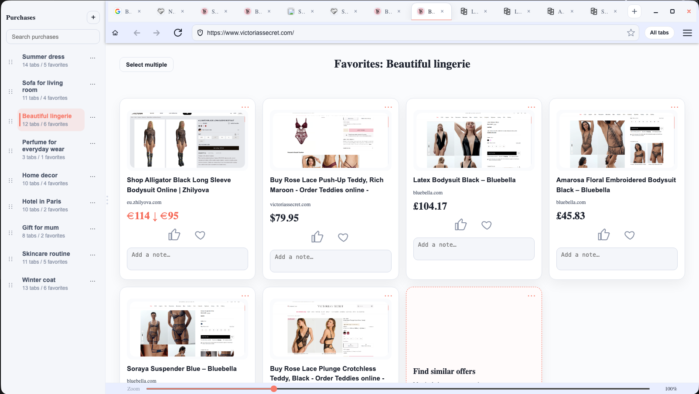
Task: Open the hamburger menu icon
Action: coord(687,33)
